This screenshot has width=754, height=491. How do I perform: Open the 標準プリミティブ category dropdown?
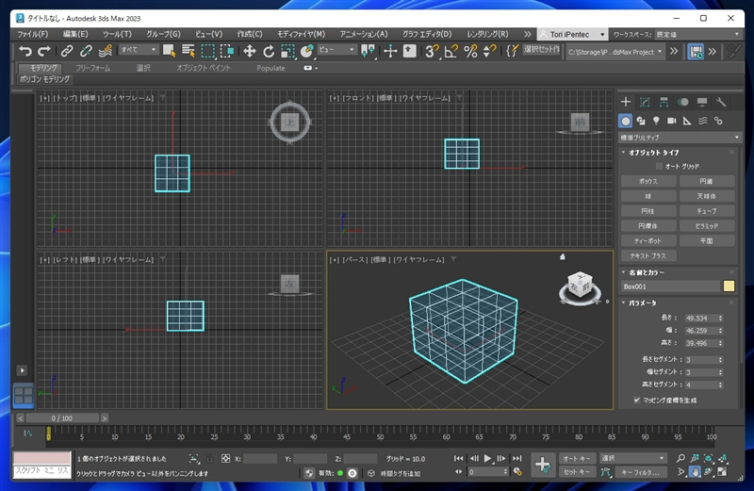(680, 138)
